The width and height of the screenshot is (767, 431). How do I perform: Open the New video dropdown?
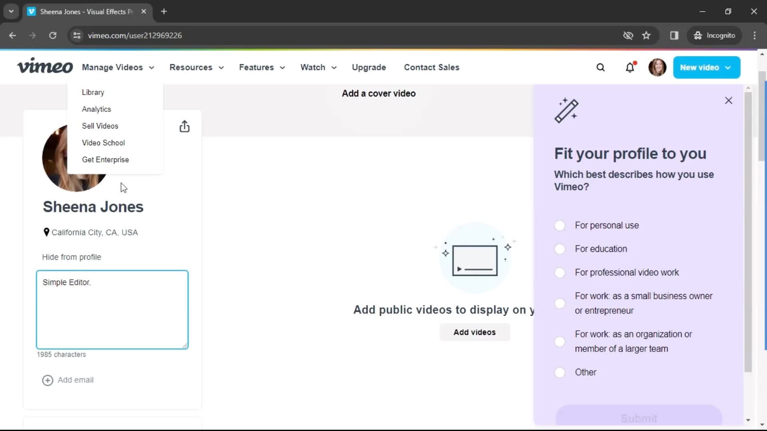pyautogui.click(x=706, y=67)
